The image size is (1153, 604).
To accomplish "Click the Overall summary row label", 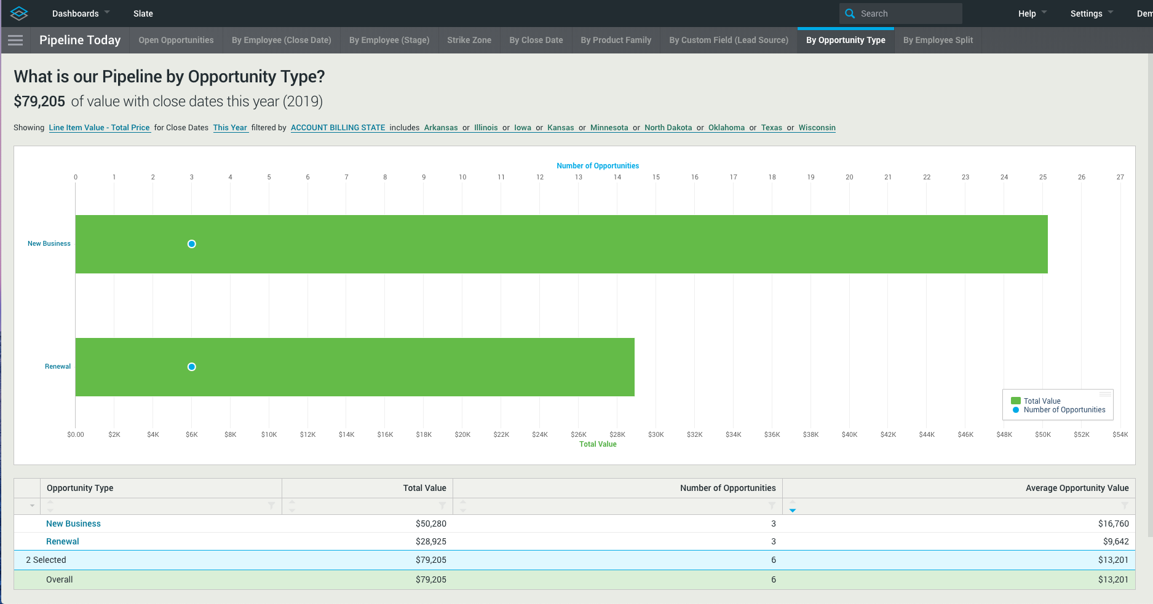I will pos(60,579).
